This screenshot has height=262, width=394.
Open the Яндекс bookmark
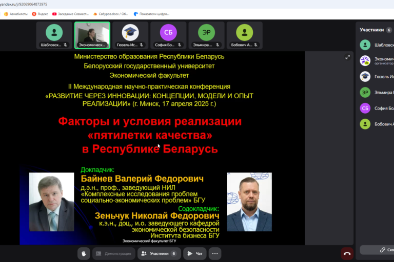pos(41,14)
